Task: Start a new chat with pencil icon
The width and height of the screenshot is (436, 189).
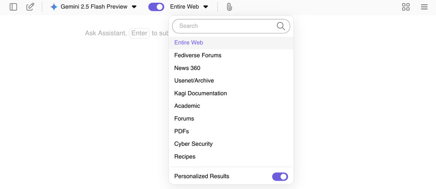Action: [30, 7]
